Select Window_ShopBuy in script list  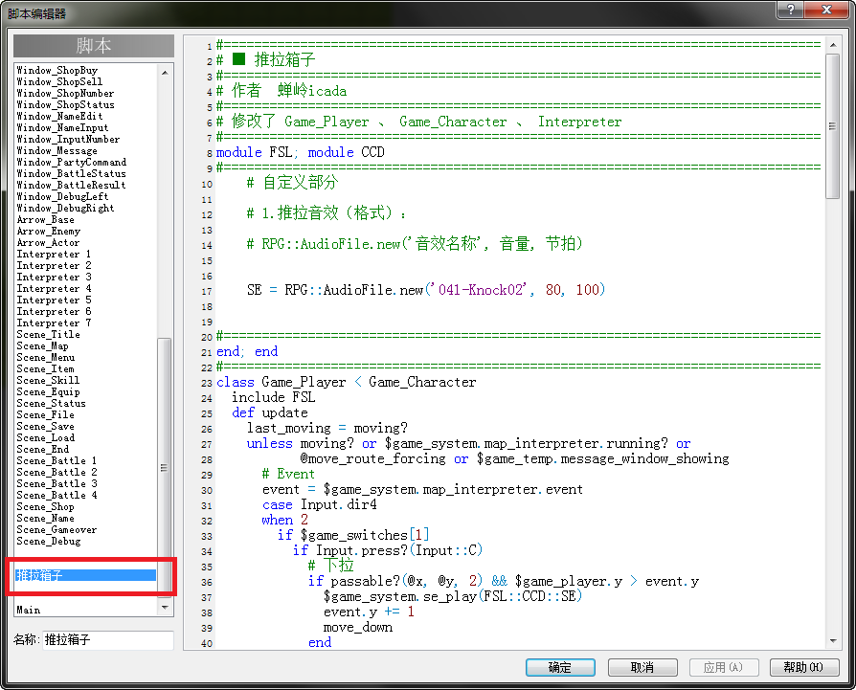pos(56,71)
